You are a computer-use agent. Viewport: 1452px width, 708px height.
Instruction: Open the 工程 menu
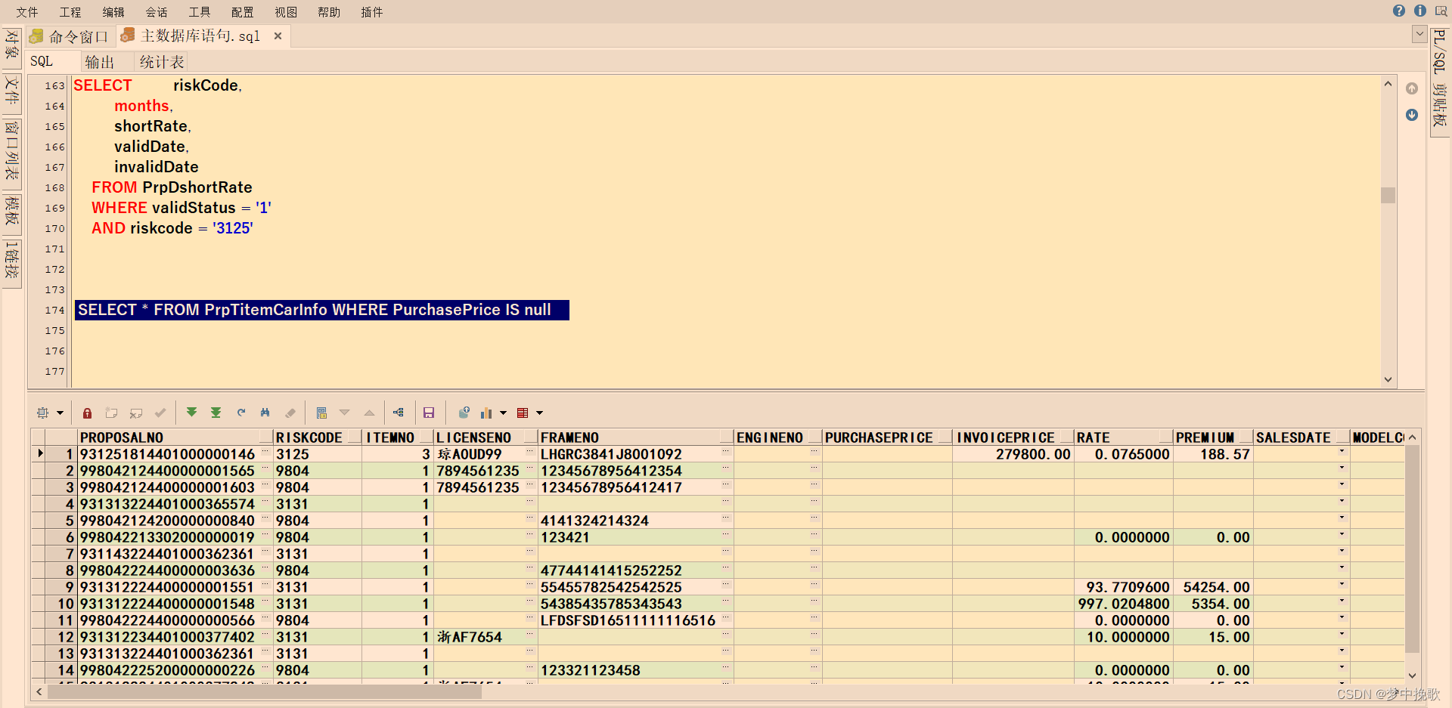click(70, 12)
